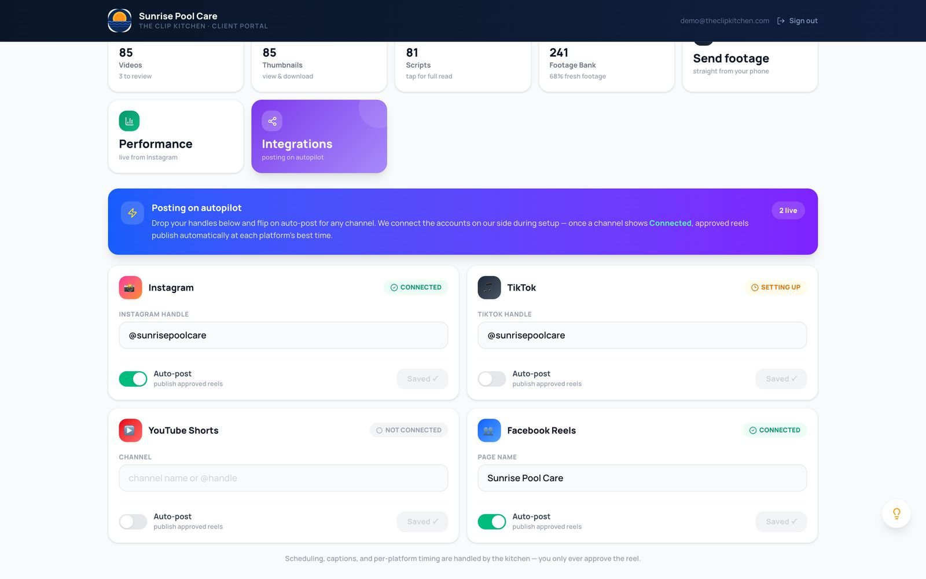Click the 2 live badge
The image size is (926, 579).
(788, 211)
